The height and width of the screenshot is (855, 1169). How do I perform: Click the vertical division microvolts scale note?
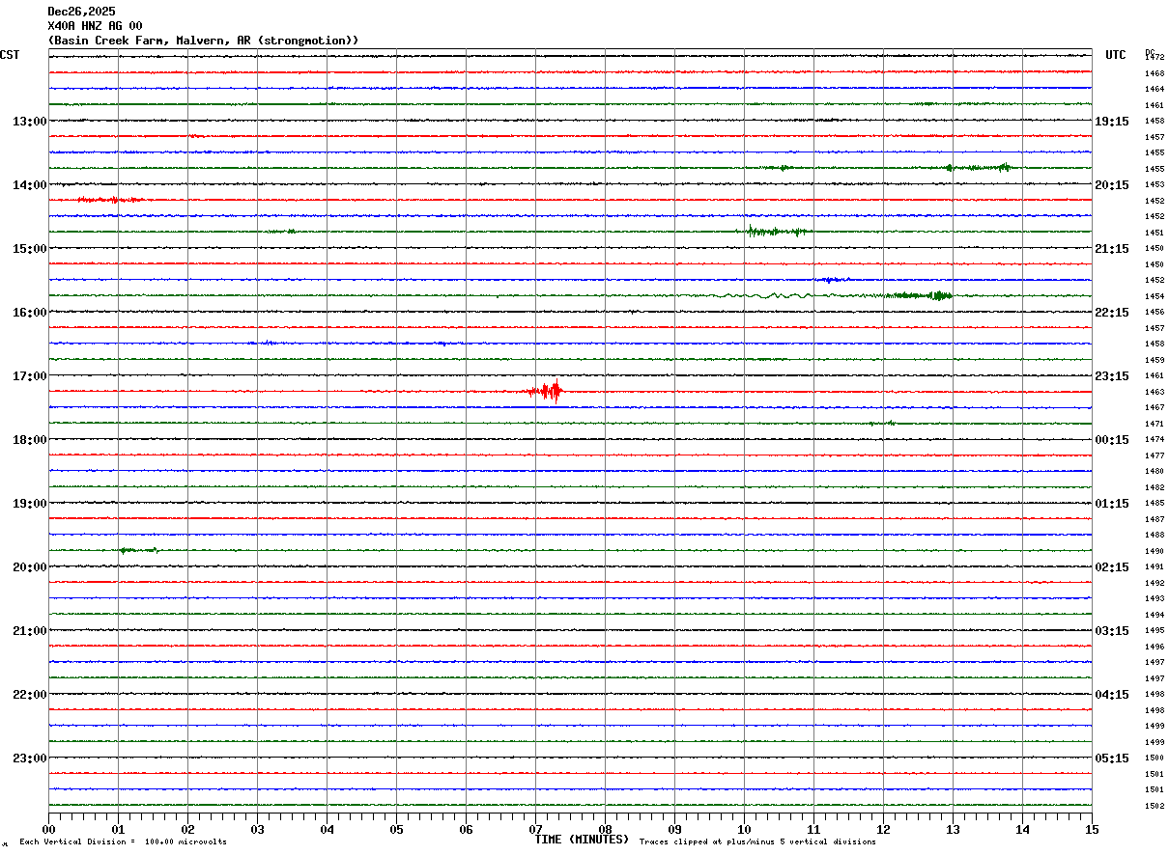point(123,842)
